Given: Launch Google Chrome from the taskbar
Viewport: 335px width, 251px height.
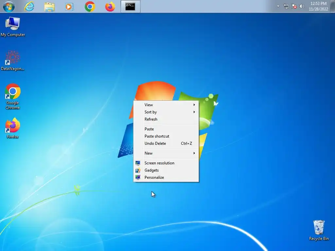Looking at the screenshot, I should click(90, 7).
